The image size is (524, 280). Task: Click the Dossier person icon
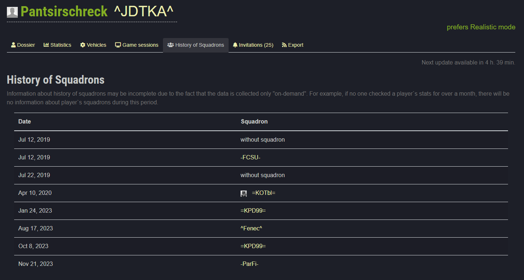pos(13,45)
